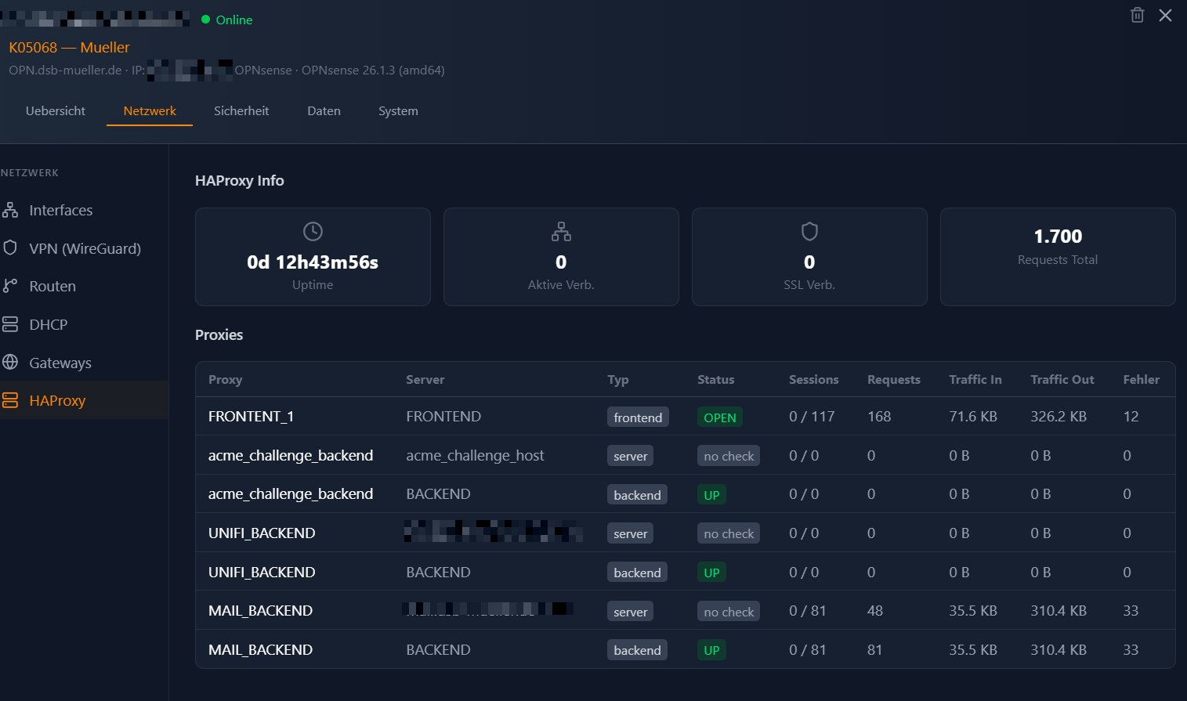Open the Daten tab
The image size is (1187, 701).
(x=324, y=111)
